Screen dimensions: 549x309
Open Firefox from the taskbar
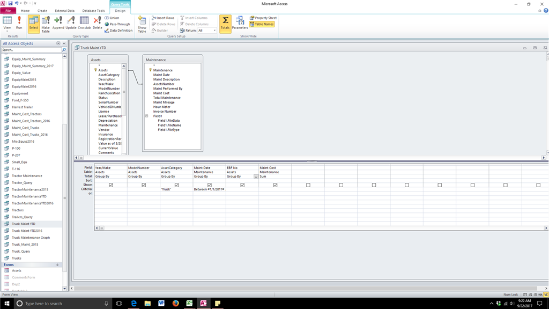[x=175, y=304]
